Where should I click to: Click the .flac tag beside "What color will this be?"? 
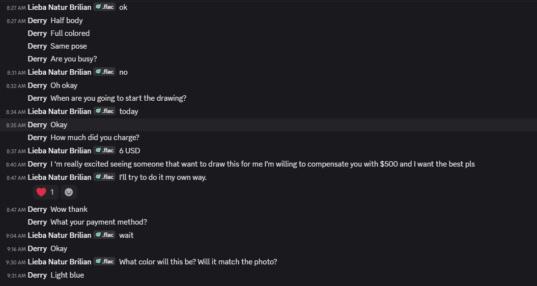coord(105,261)
